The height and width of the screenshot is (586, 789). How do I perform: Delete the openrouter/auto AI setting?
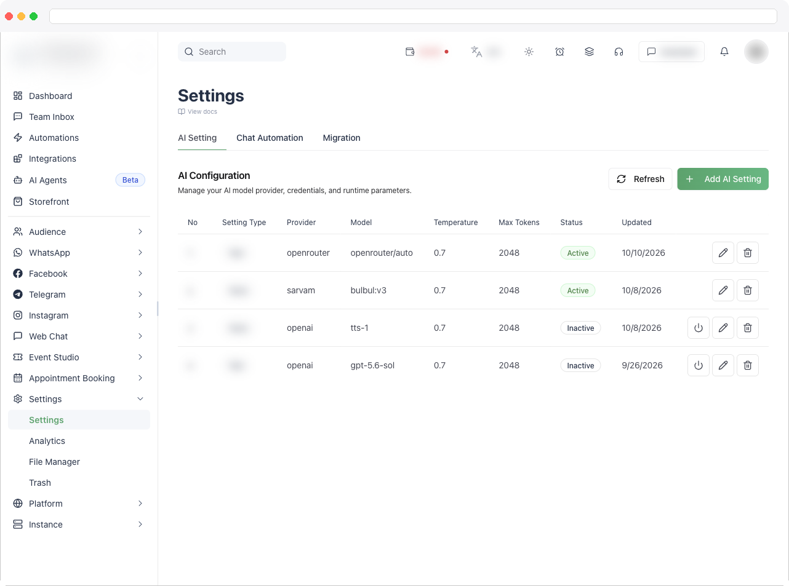pos(748,253)
